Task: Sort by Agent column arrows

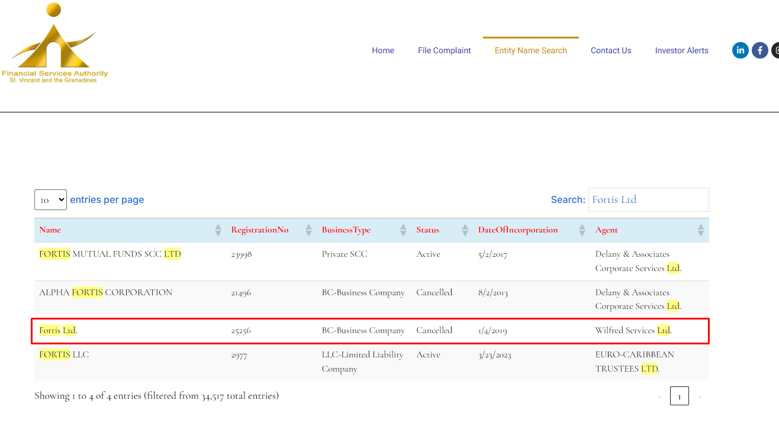Action: click(x=701, y=230)
